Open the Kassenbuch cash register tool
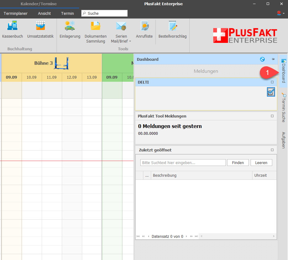 coord(12,29)
